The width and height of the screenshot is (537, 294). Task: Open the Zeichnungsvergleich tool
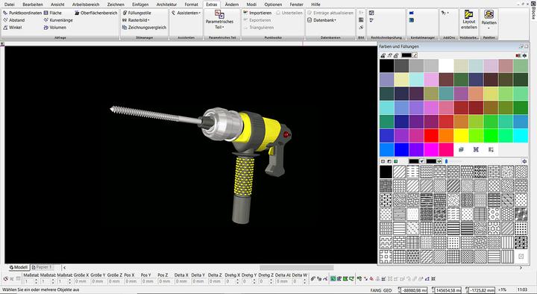144,28
